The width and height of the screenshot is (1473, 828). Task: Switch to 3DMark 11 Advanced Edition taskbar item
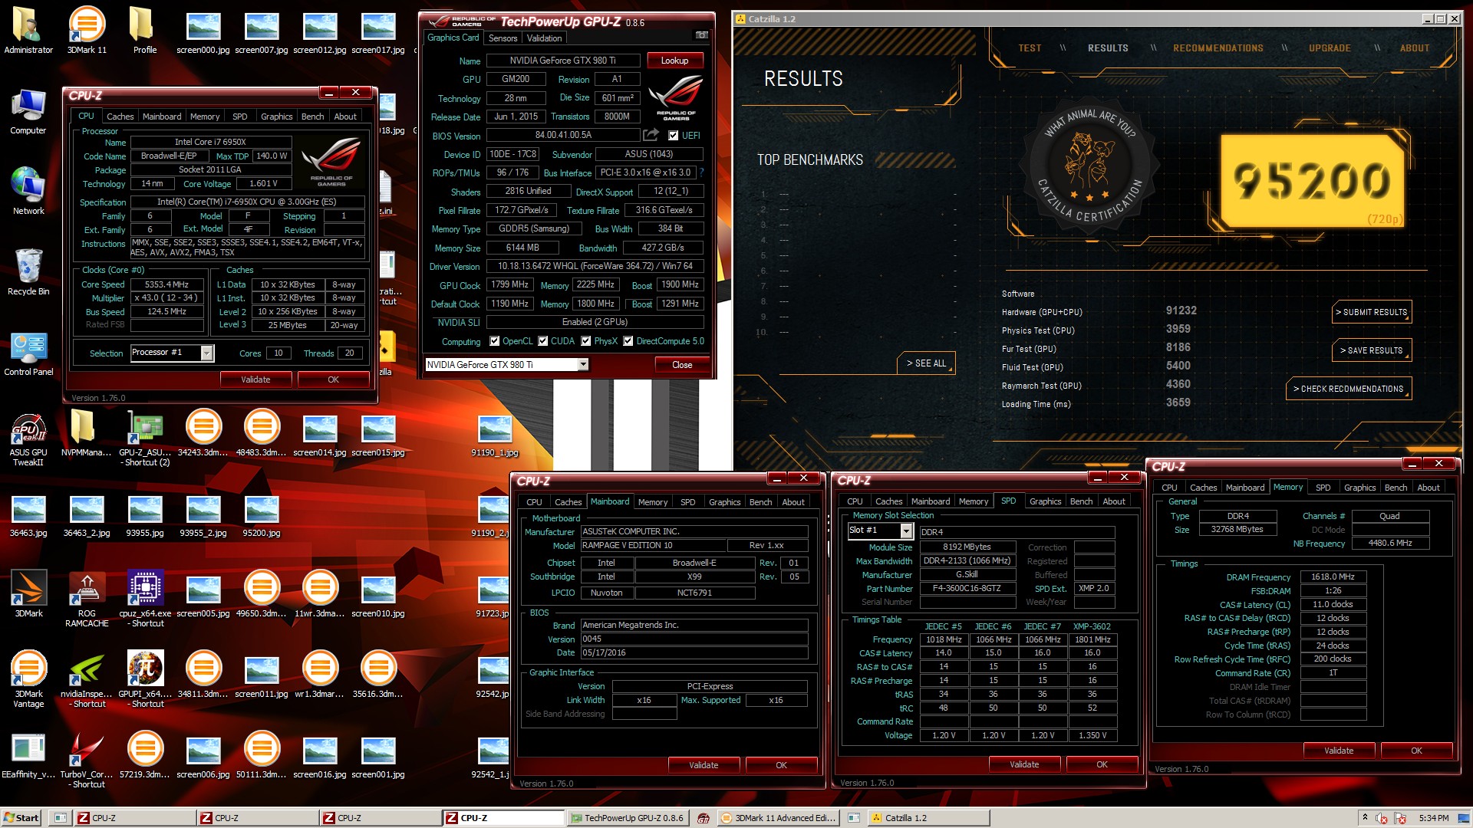(779, 818)
